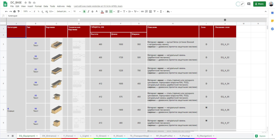This screenshot has width=275, height=139.
Task: Click the Undo icon in toolbar
Action: click(x=6, y=11)
